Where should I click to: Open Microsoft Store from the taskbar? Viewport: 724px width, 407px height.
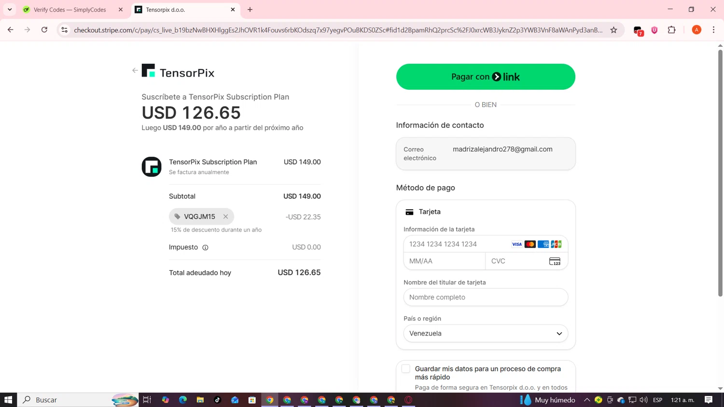252,400
